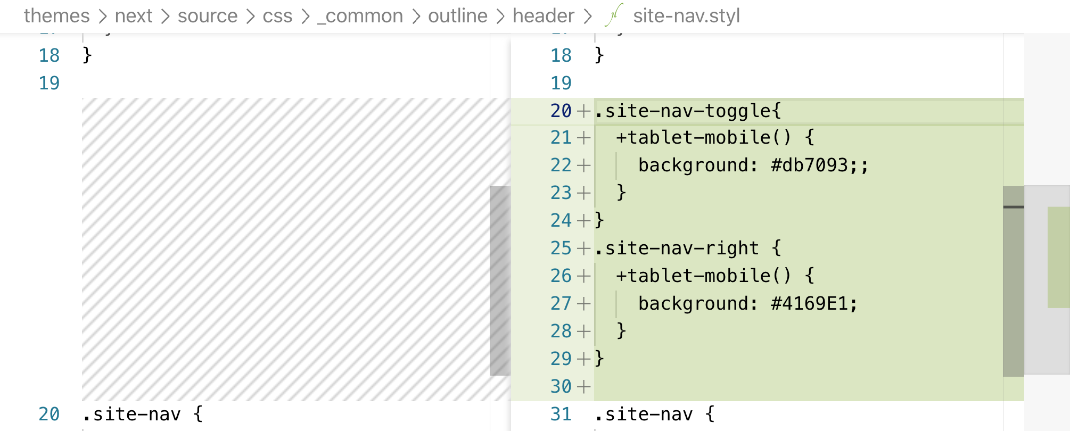The width and height of the screenshot is (1070, 431).
Task: Open the '_common' breadcrumb folder
Action: pyautogui.click(x=360, y=16)
